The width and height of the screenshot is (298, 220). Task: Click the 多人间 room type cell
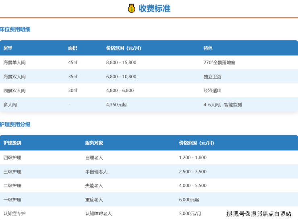pyautogui.click(x=10, y=105)
